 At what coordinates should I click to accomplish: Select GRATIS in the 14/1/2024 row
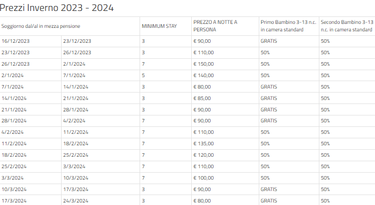pos(269,99)
